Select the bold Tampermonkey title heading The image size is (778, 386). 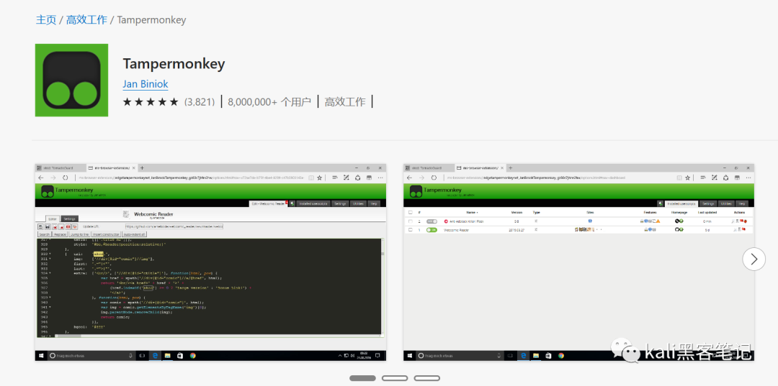pyautogui.click(x=174, y=64)
